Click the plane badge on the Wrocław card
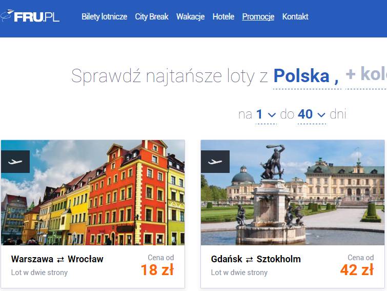 point(15,162)
